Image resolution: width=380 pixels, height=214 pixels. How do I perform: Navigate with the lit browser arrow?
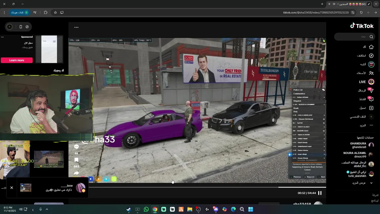pyautogui.click(x=376, y=12)
